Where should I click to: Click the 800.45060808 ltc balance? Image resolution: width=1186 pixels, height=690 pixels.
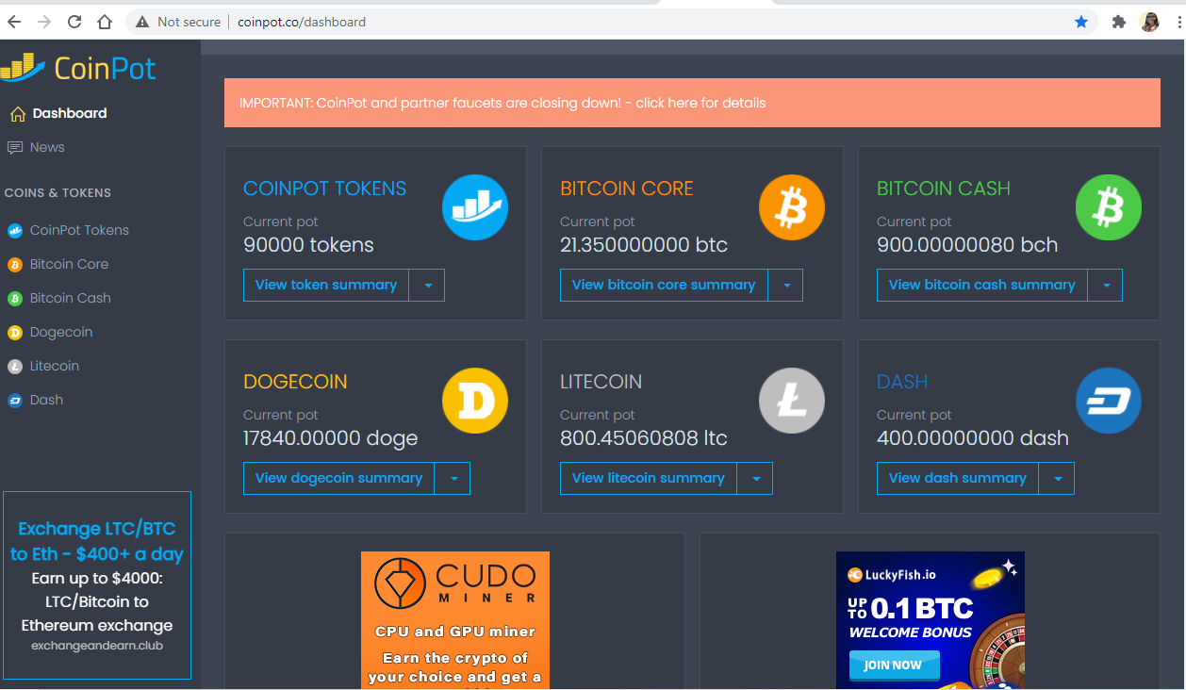point(644,438)
